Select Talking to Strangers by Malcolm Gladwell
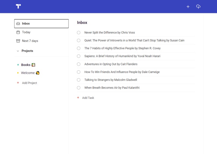The image size is (217, 154). 111,80
